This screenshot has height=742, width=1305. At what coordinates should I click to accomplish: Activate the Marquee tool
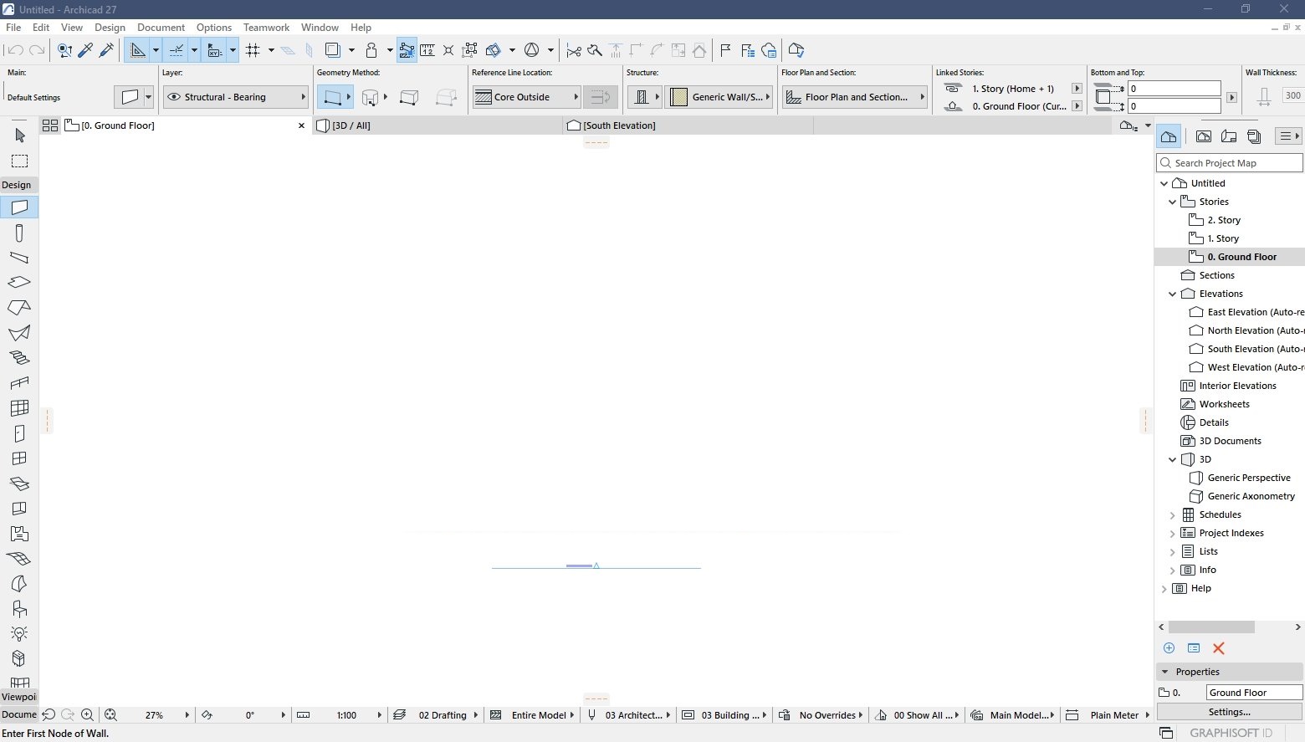[x=19, y=161]
